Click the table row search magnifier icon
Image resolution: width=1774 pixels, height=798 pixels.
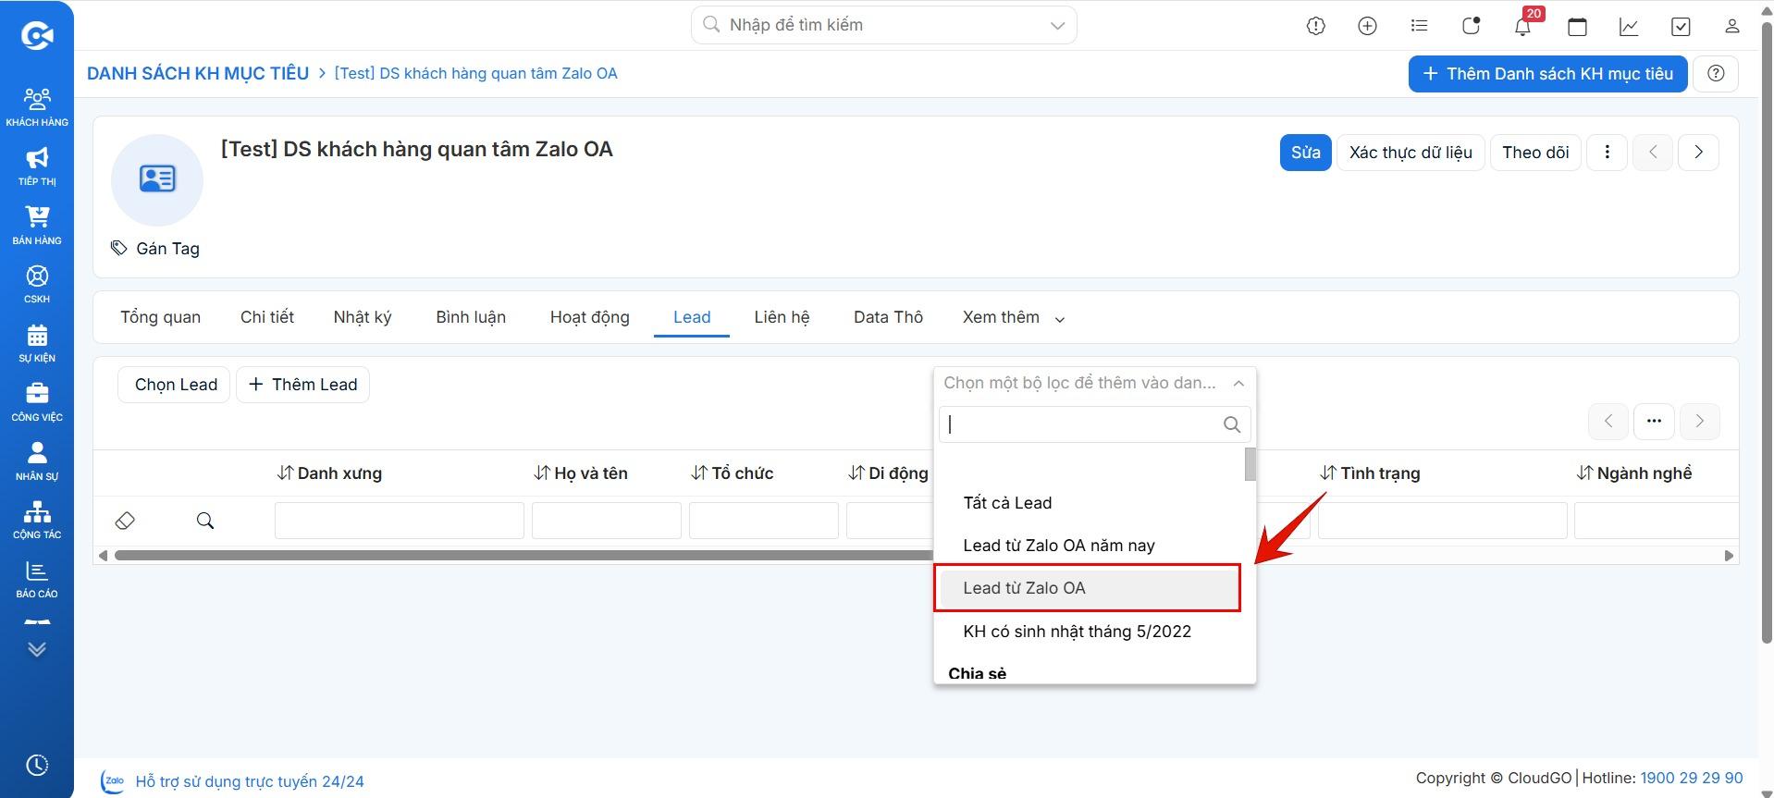coord(205,521)
